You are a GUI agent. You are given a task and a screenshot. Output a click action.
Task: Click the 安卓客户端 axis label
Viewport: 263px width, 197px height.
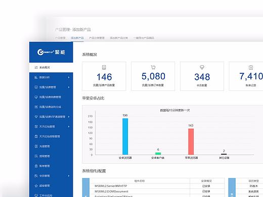click(158, 158)
